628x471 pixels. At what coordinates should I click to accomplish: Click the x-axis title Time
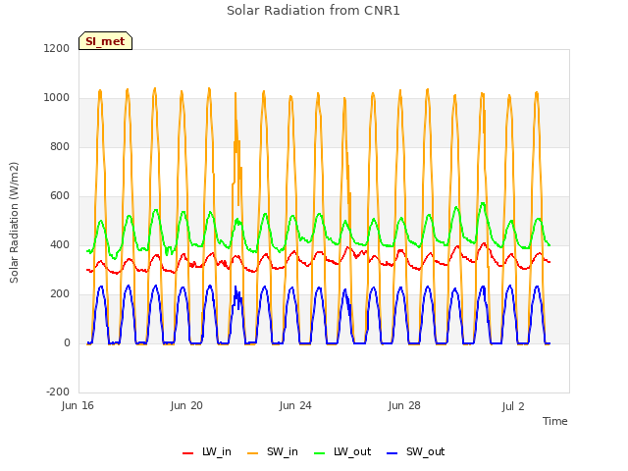pyautogui.click(x=555, y=421)
